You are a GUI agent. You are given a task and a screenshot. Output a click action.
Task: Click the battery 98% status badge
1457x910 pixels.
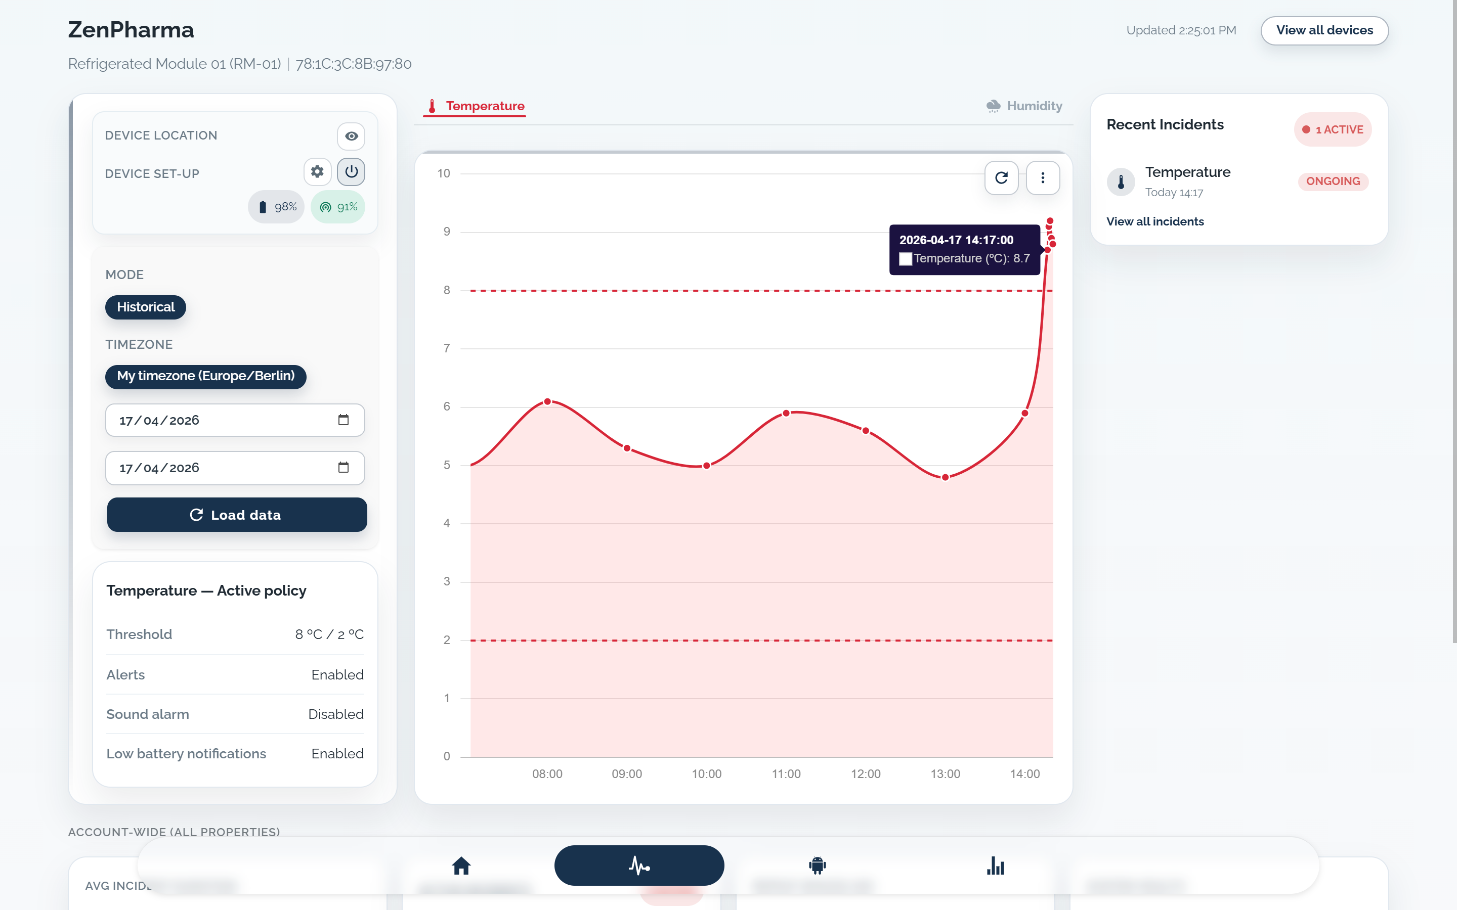click(276, 207)
